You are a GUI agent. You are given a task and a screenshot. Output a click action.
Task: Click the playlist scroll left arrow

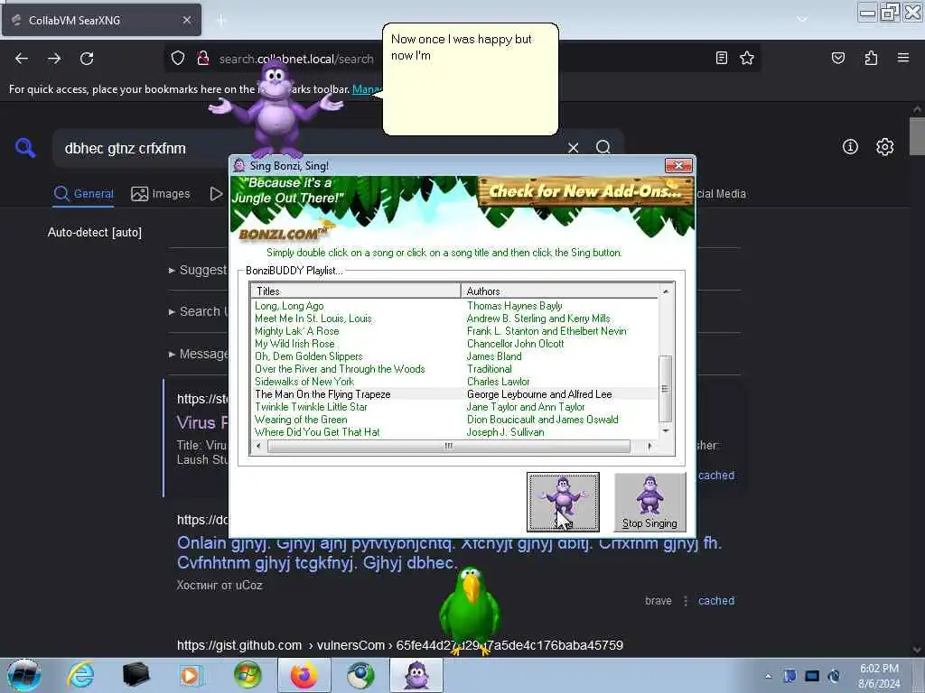click(x=257, y=446)
